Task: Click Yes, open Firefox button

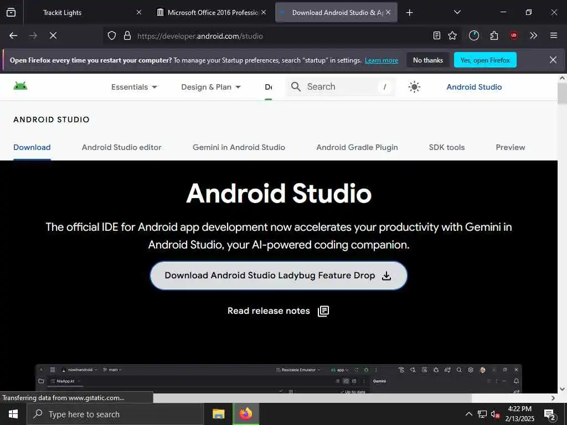Action: [x=485, y=60]
